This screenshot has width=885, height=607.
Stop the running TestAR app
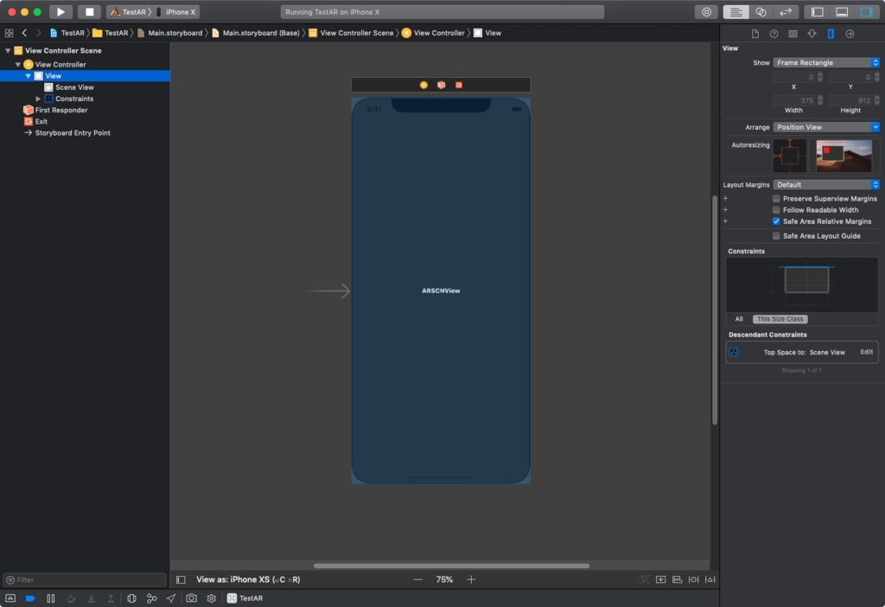coord(89,12)
